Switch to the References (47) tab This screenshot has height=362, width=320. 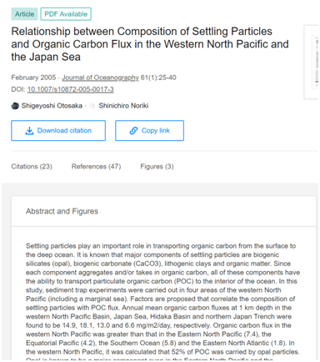coord(96,167)
